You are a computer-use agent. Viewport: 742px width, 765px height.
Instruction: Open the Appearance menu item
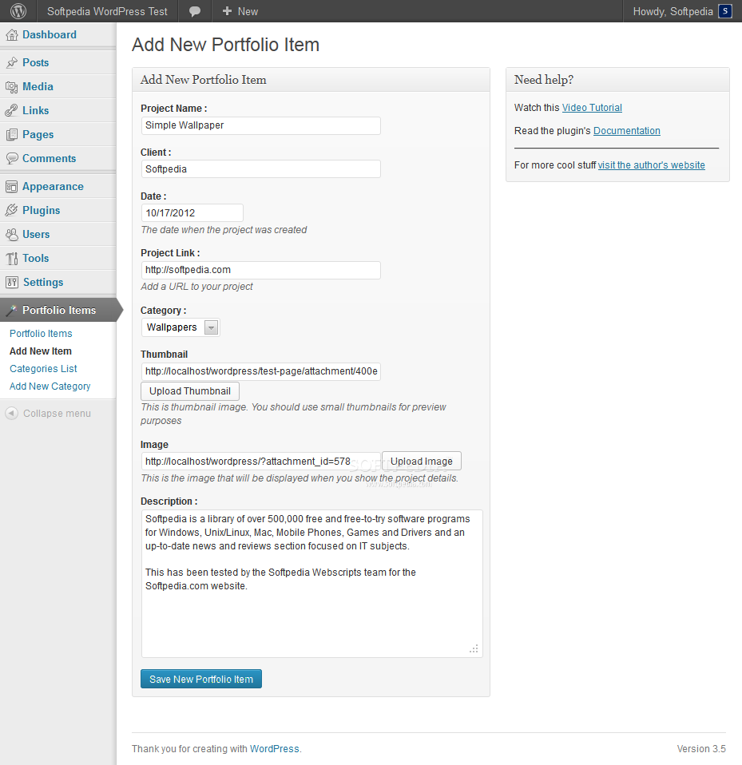coord(53,186)
